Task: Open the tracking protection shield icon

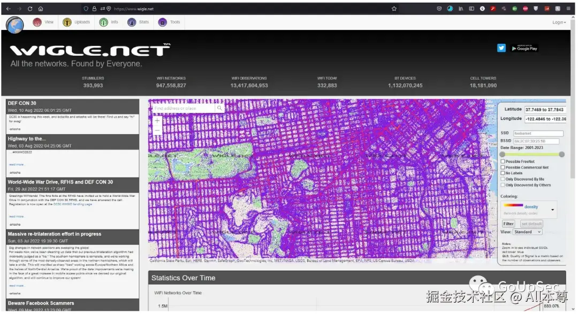Action: coord(86,9)
